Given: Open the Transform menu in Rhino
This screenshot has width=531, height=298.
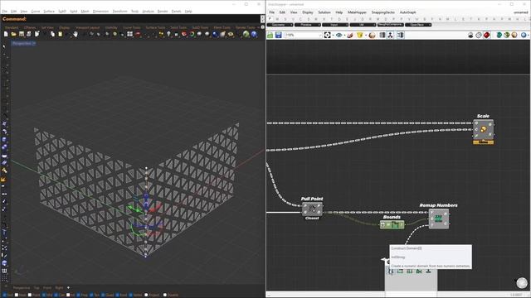Looking at the screenshot, I should 119,12.
